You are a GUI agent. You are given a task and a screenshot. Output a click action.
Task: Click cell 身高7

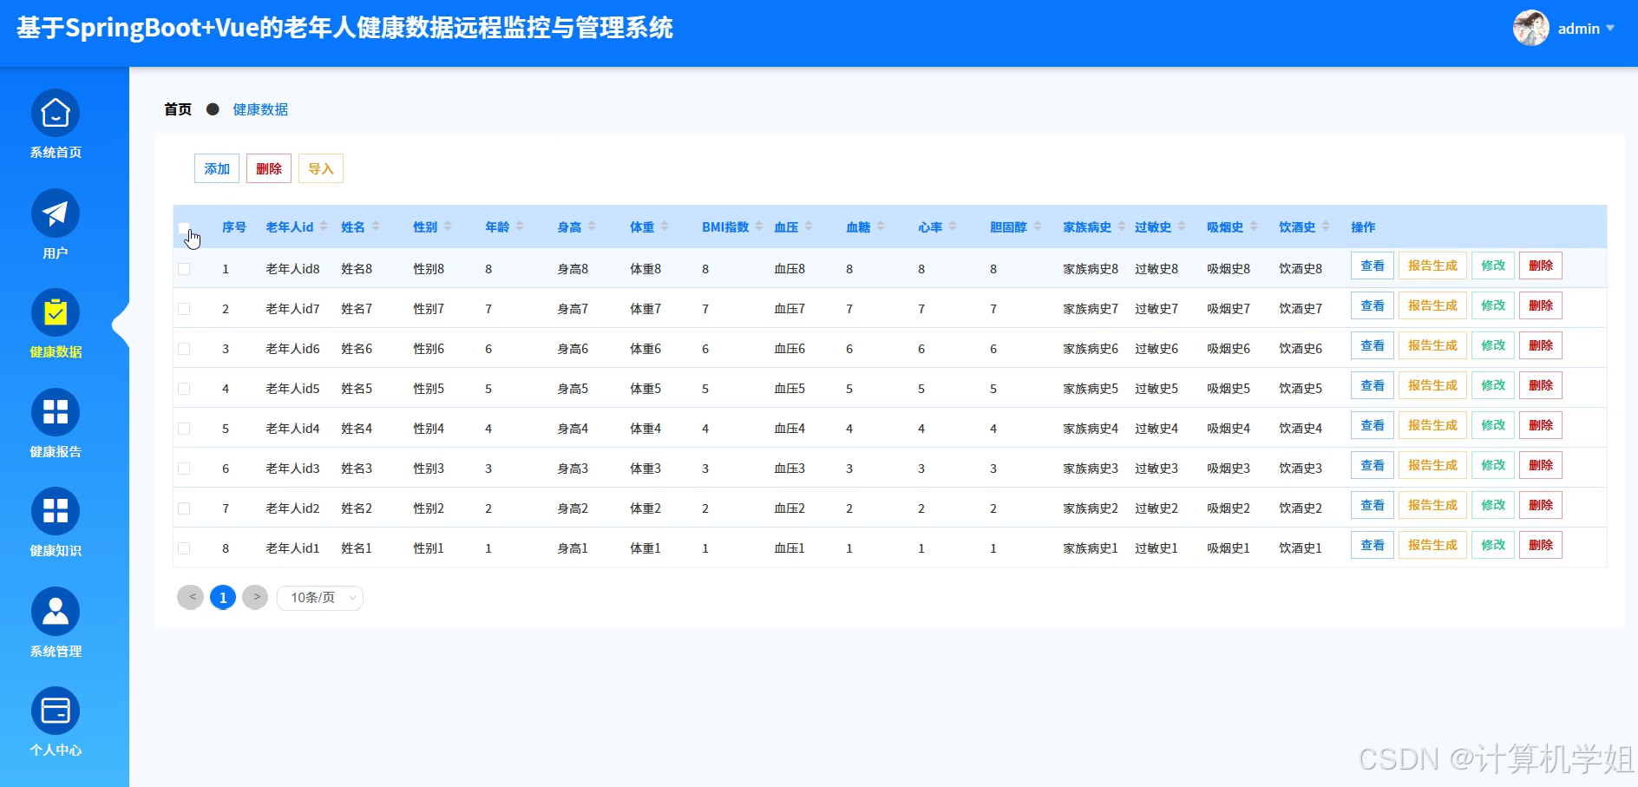573,309
